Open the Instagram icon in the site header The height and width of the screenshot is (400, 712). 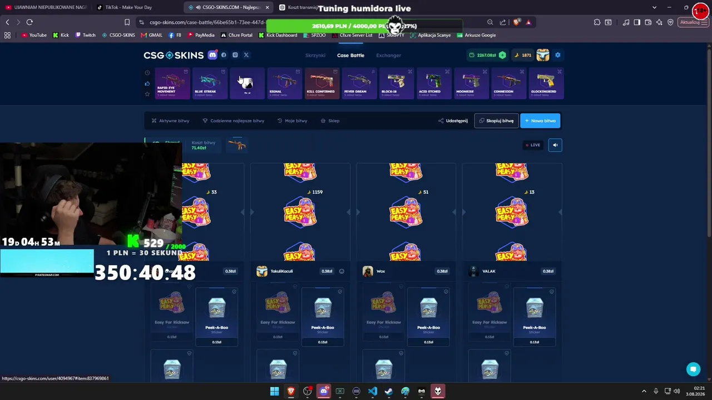point(235,55)
